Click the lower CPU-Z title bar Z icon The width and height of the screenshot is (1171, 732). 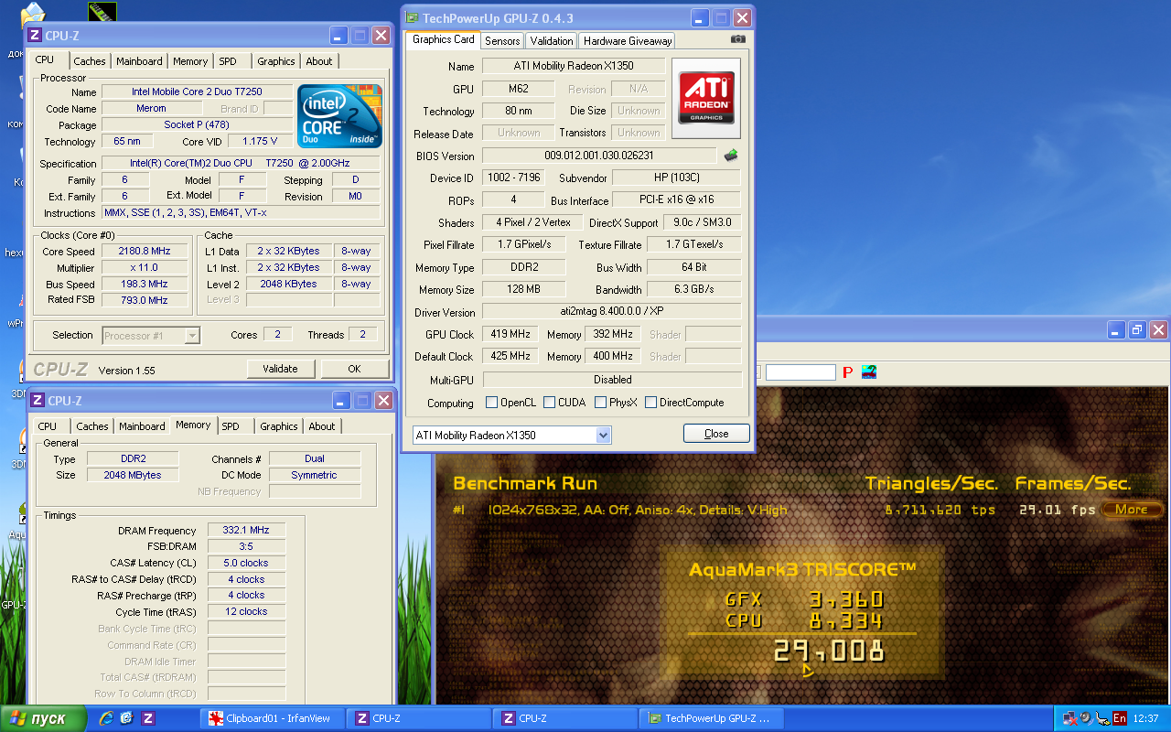[38, 400]
